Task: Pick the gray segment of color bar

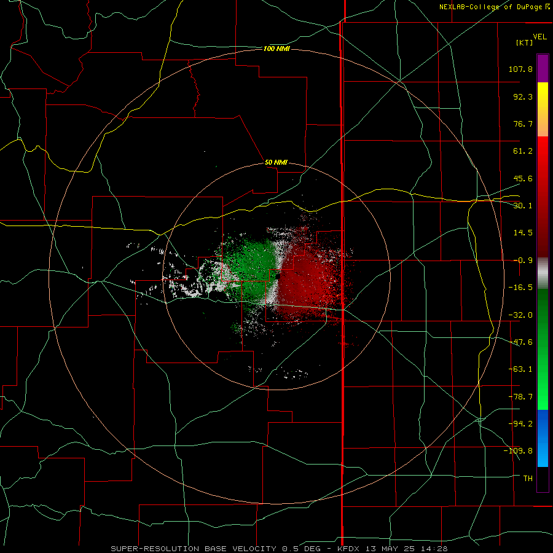Action: 543,273
